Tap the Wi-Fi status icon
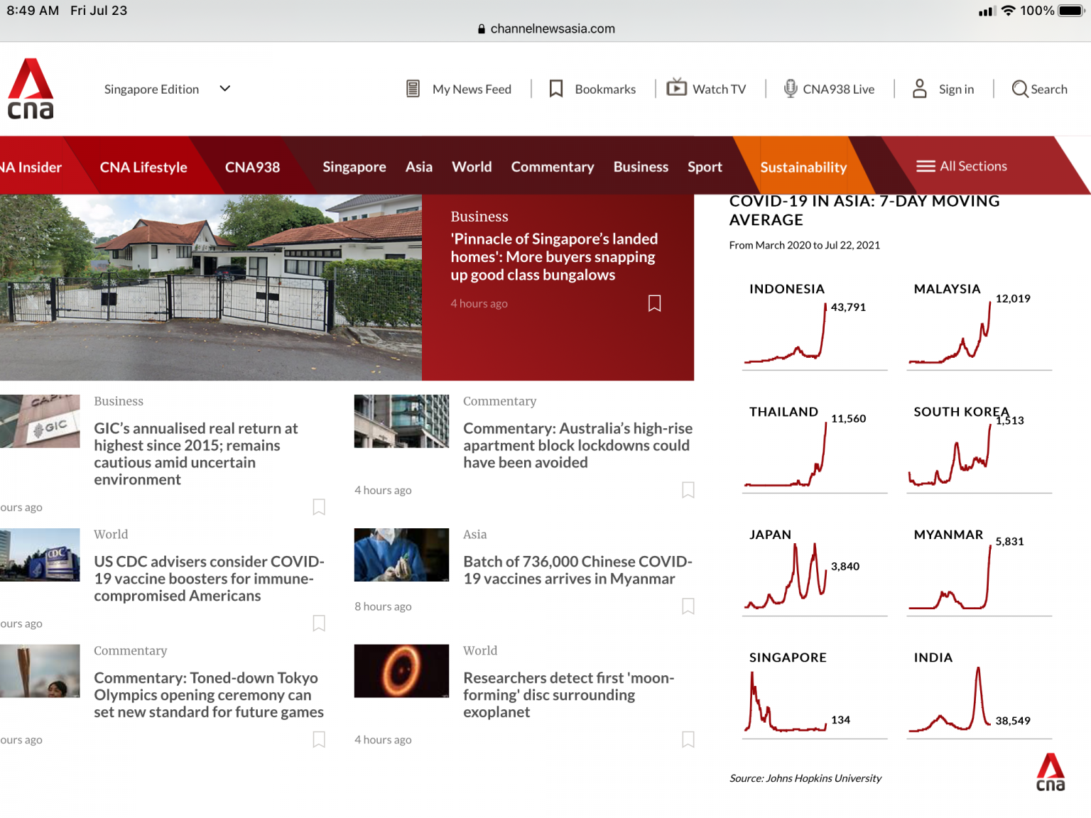Screen dimensions: 1091x818 point(1008,11)
